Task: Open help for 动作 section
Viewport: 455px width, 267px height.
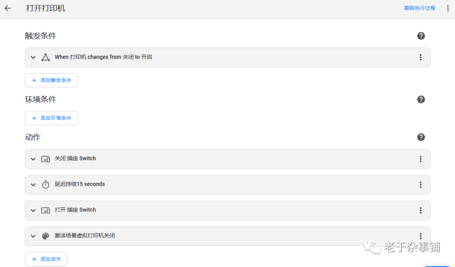Action: click(x=421, y=137)
